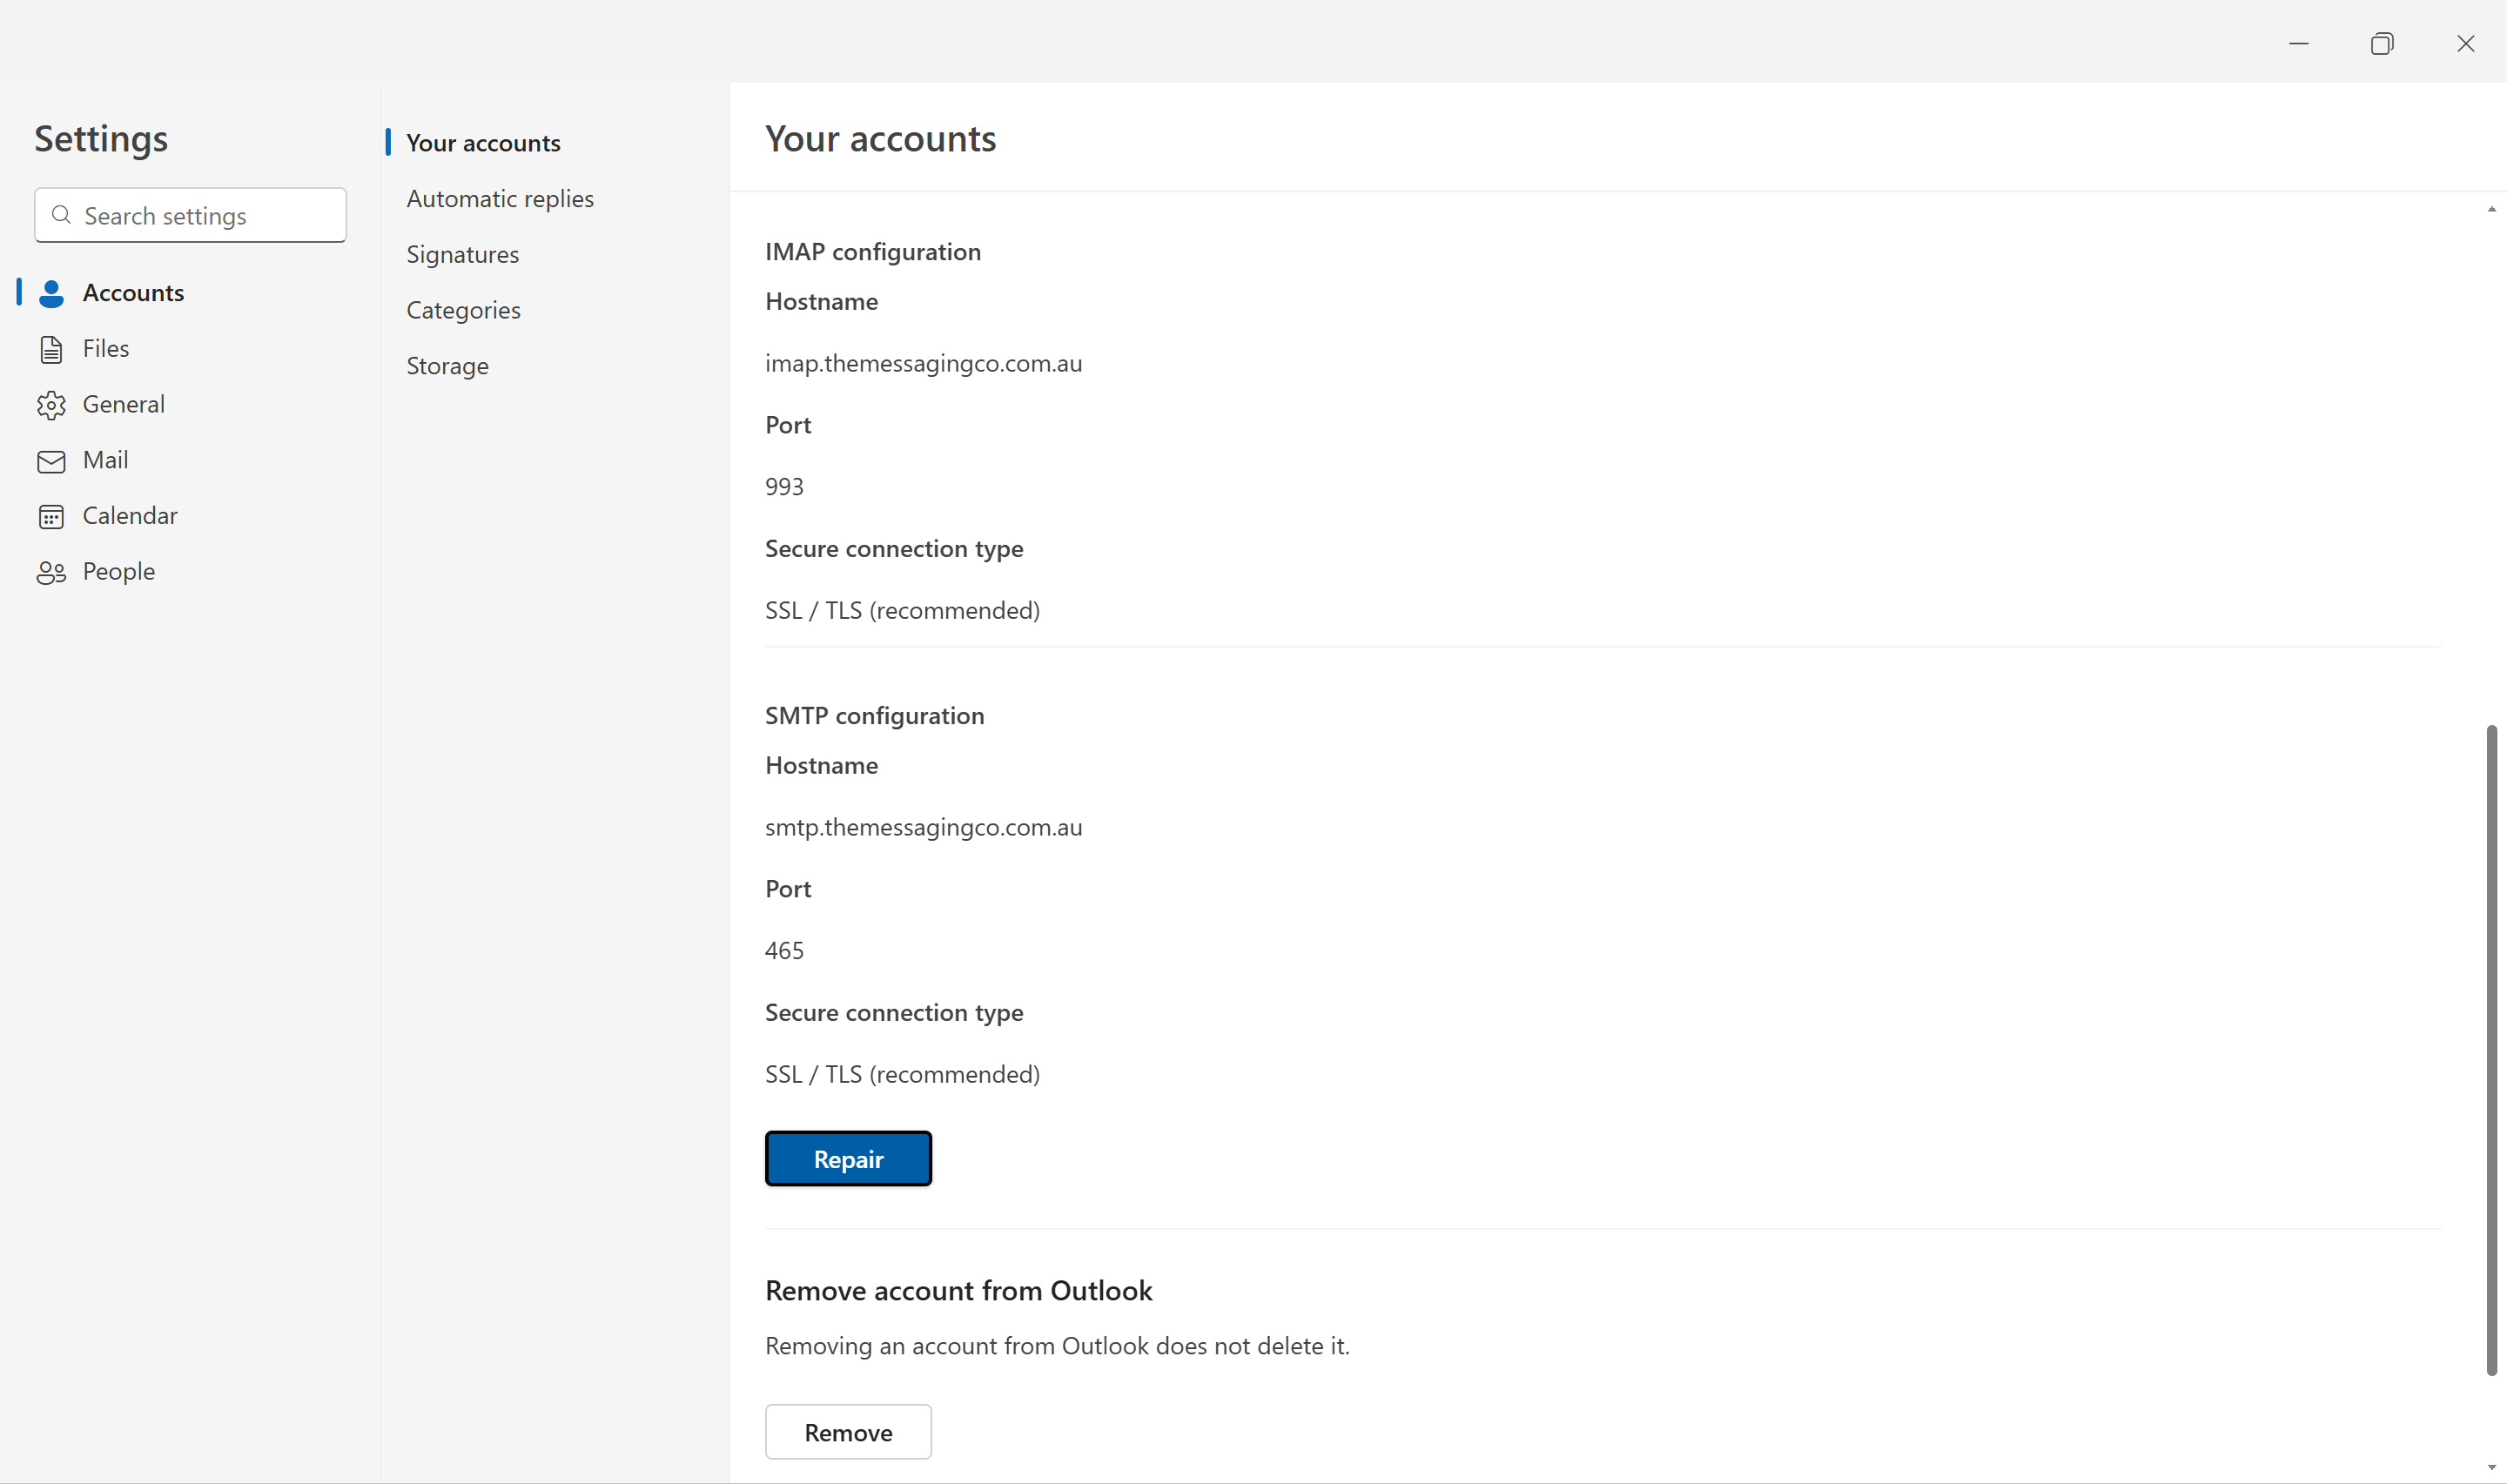The image size is (2507, 1484).
Task: Click the Settings title text
Action: [x=101, y=139]
